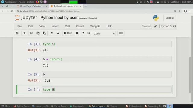Screen dimensions: 193x108
Task: Open the Help menu
Action: [x=109, y=26]
